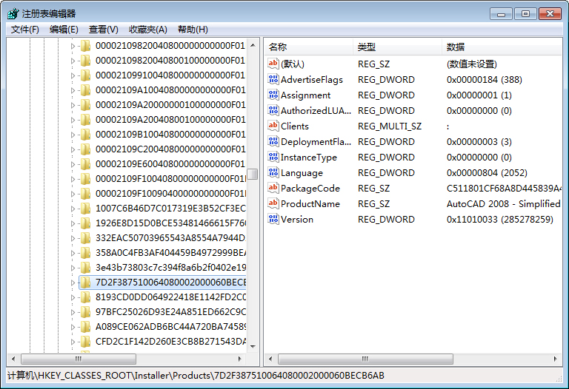This screenshot has height=389, width=569.
Task: Click DWORD icon of InstanceType value
Action: click(273, 158)
